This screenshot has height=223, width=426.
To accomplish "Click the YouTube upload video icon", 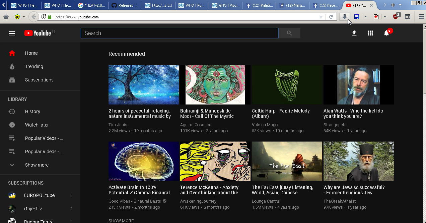I will click(354, 33).
